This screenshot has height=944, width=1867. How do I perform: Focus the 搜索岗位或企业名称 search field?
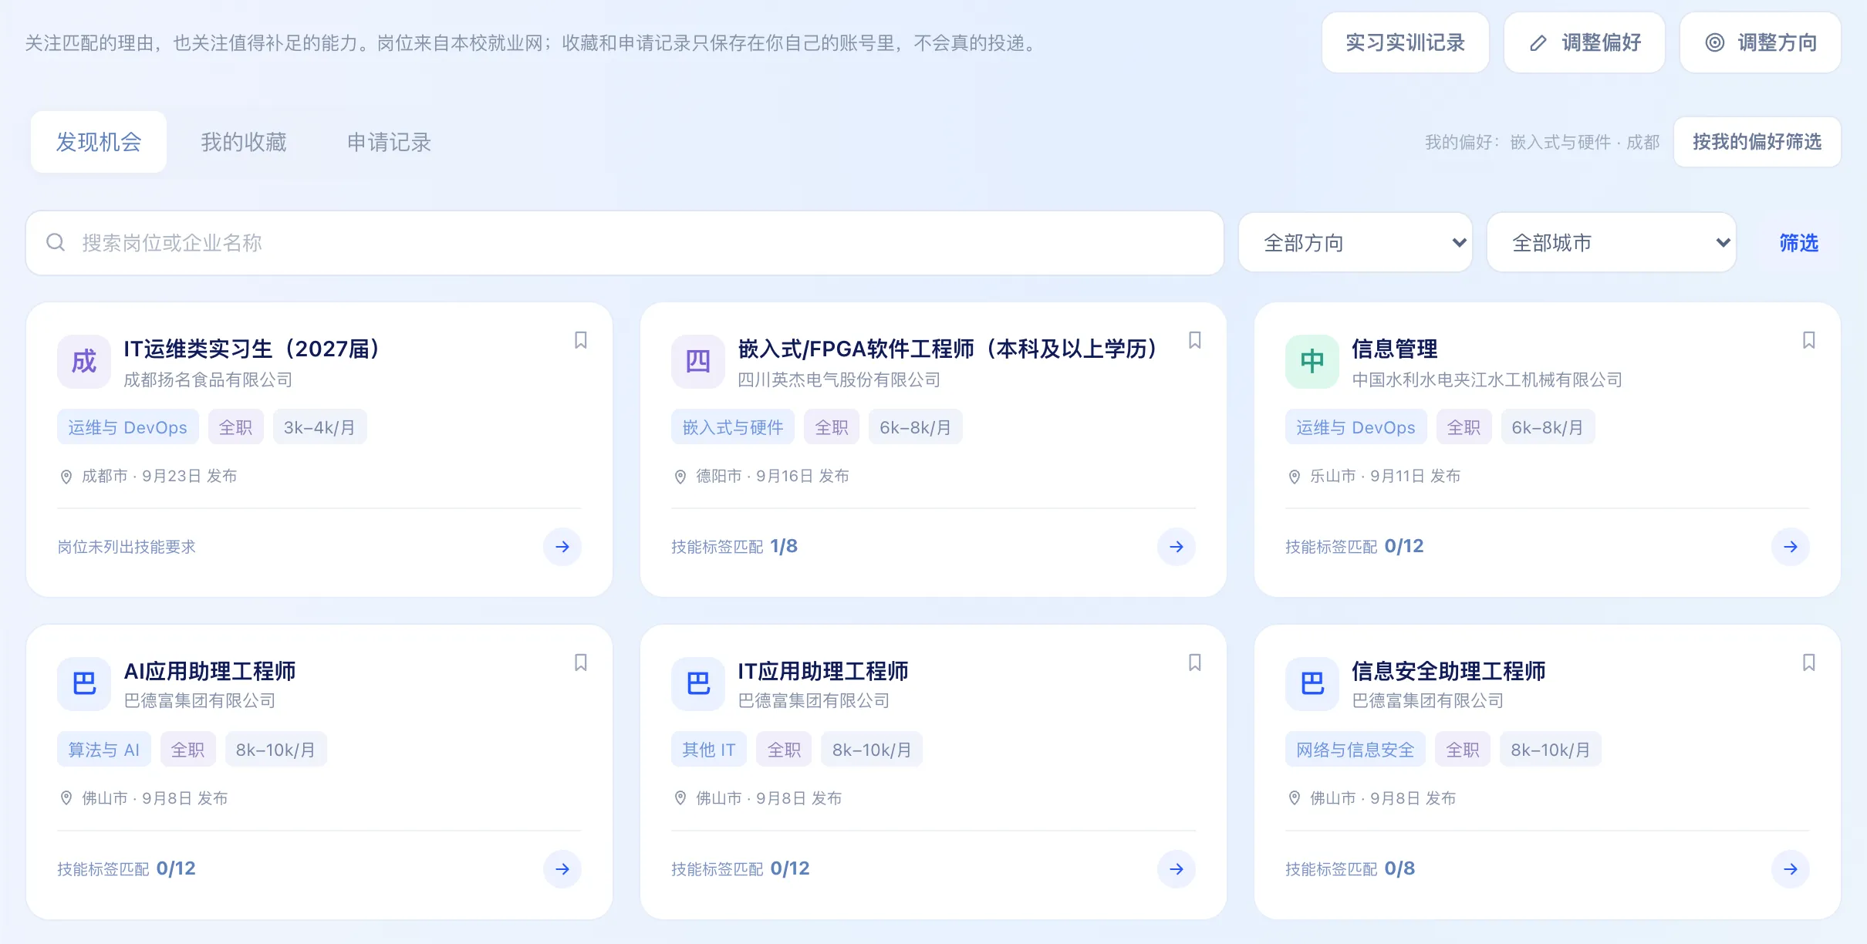(x=625, y=243)
